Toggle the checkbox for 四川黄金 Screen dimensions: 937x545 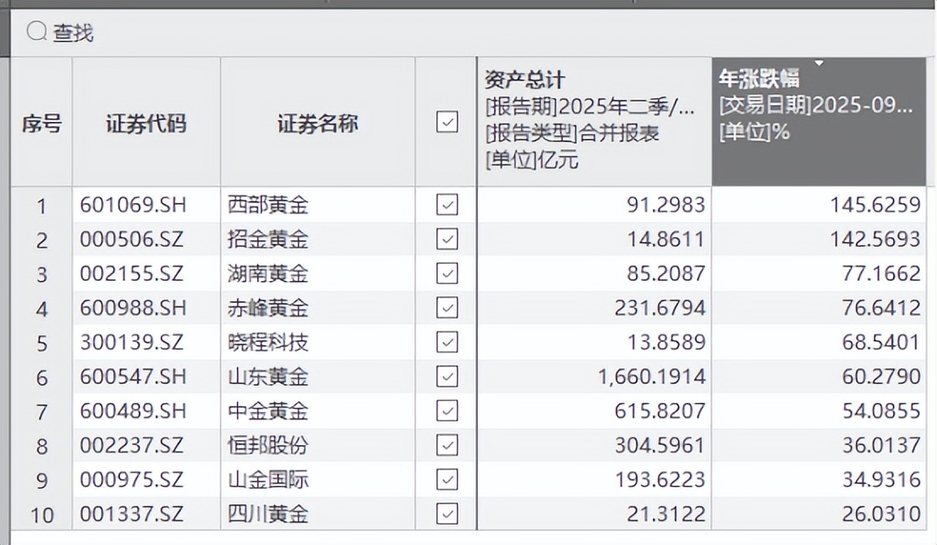point(446,514)
